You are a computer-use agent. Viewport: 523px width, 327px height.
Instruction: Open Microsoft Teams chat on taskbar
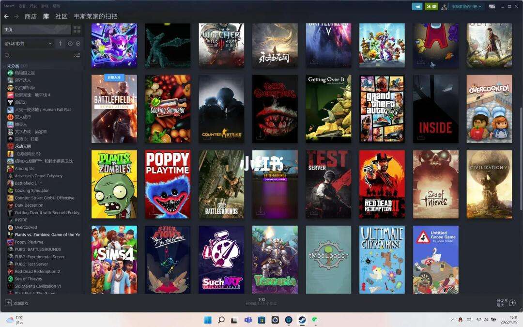(x=248, y=320)
